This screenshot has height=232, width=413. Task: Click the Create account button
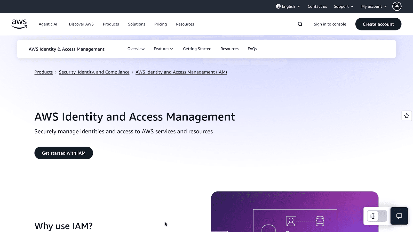(x=378, y=24)
